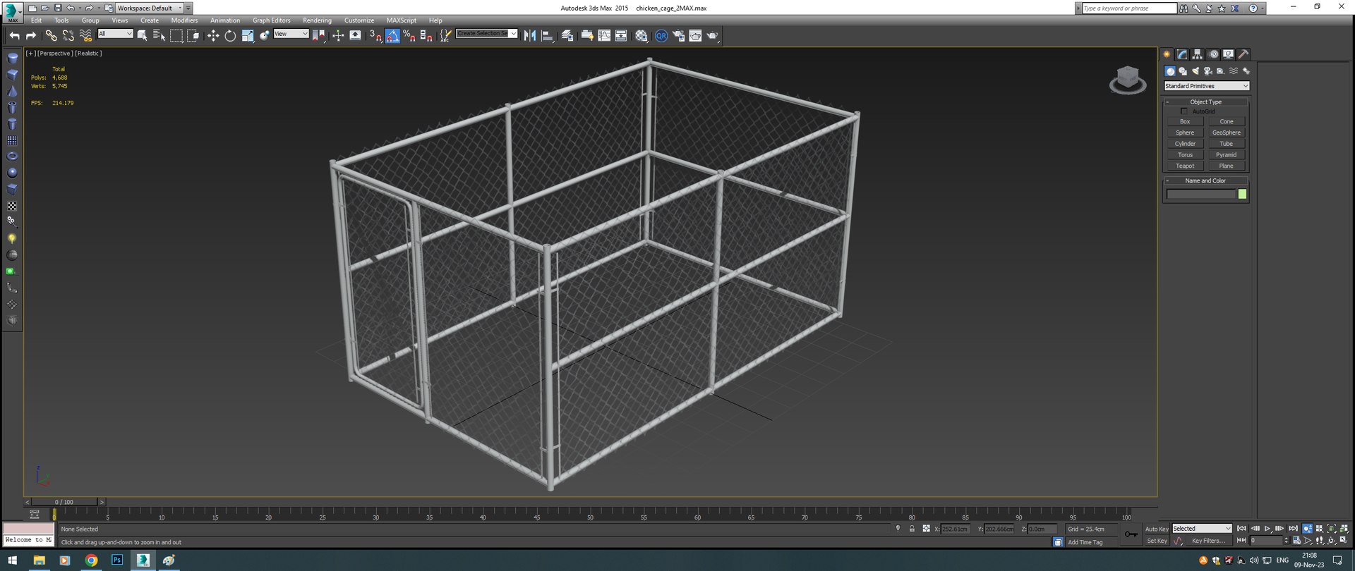Select the Lights category icon
The height and width of the screenshot is (571, 1355).
[1196, 71]
